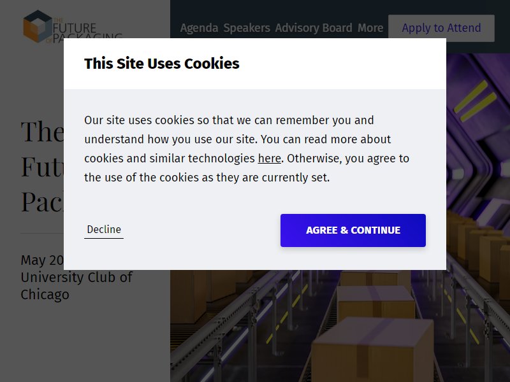Click the AGREE & CONTINUE button
This screenshot has width=510, height=382.
(x=353, y=230)
